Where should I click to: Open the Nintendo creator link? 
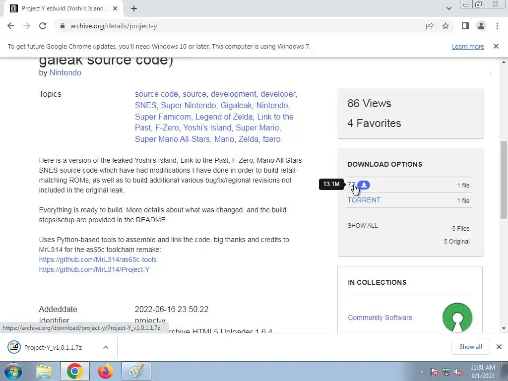tap(65, 72)
